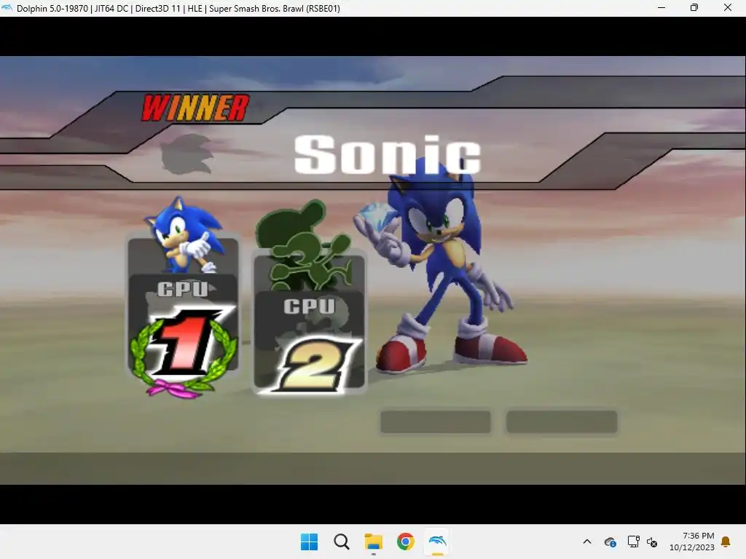Show hidden system tray icons
Image resolution: width=746 pixels, height=559 pixels.
pos(587,542)
